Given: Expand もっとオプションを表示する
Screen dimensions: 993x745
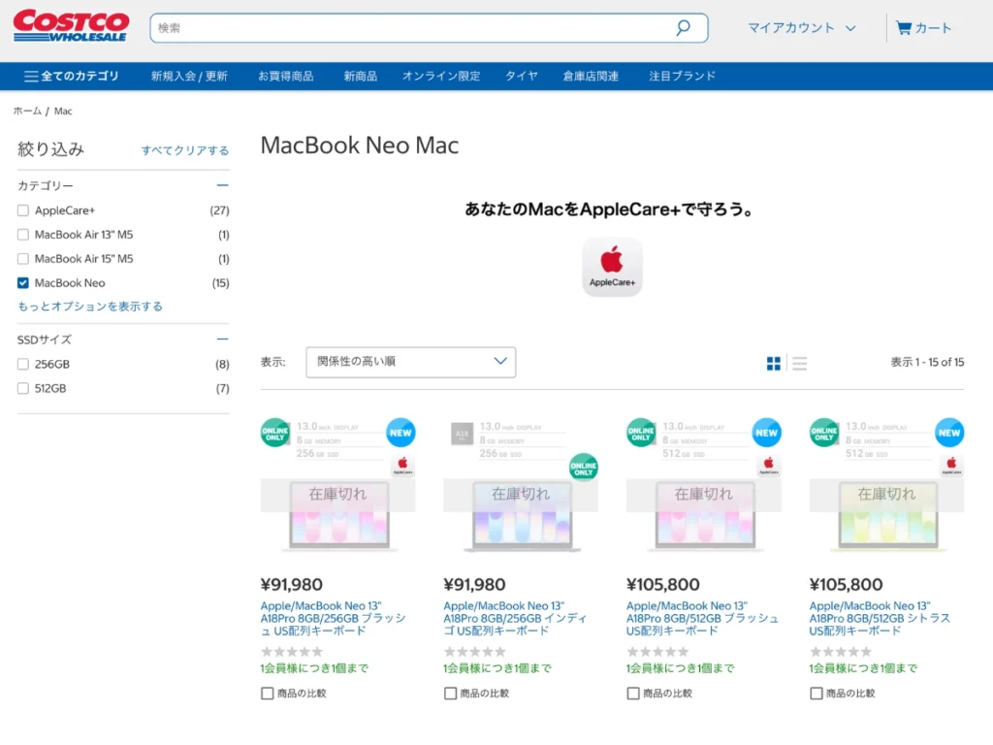Looking at the screenshot, I should (x=90, y=307).
